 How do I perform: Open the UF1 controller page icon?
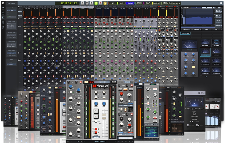[3, 27]
